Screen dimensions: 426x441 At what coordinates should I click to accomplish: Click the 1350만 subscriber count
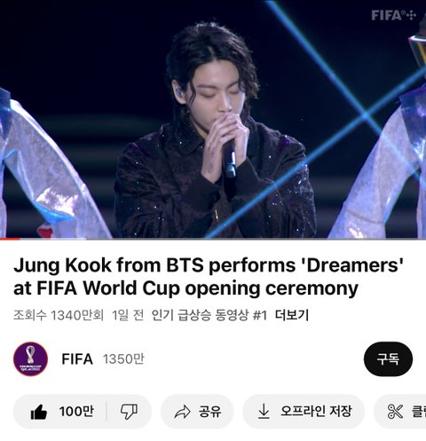123,359
